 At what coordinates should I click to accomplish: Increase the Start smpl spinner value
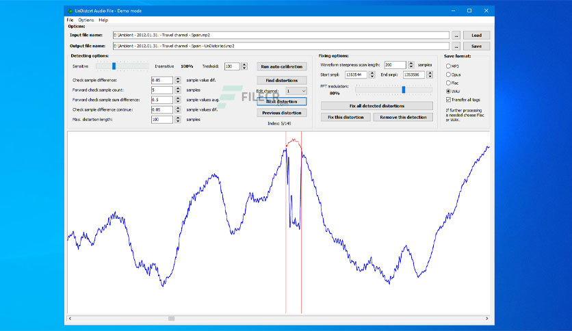point(372,72)
